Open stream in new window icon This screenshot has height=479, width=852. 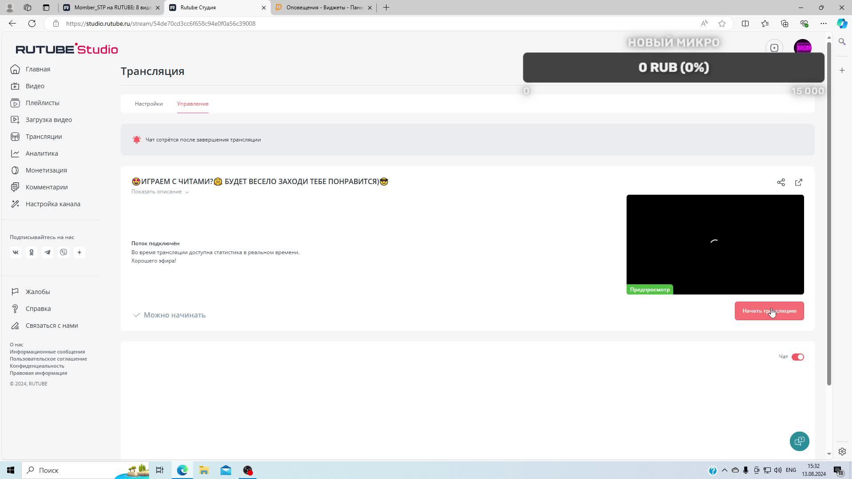799,182
